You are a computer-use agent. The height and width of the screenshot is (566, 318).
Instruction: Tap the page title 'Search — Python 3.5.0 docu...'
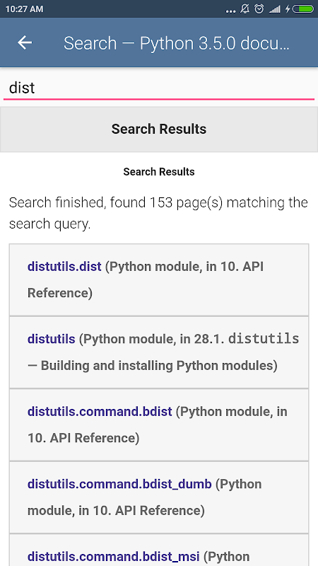point(176,43)
